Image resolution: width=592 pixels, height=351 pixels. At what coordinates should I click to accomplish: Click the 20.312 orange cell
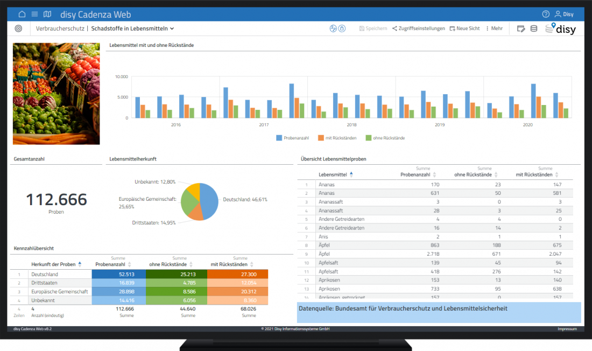click(237, 292)
